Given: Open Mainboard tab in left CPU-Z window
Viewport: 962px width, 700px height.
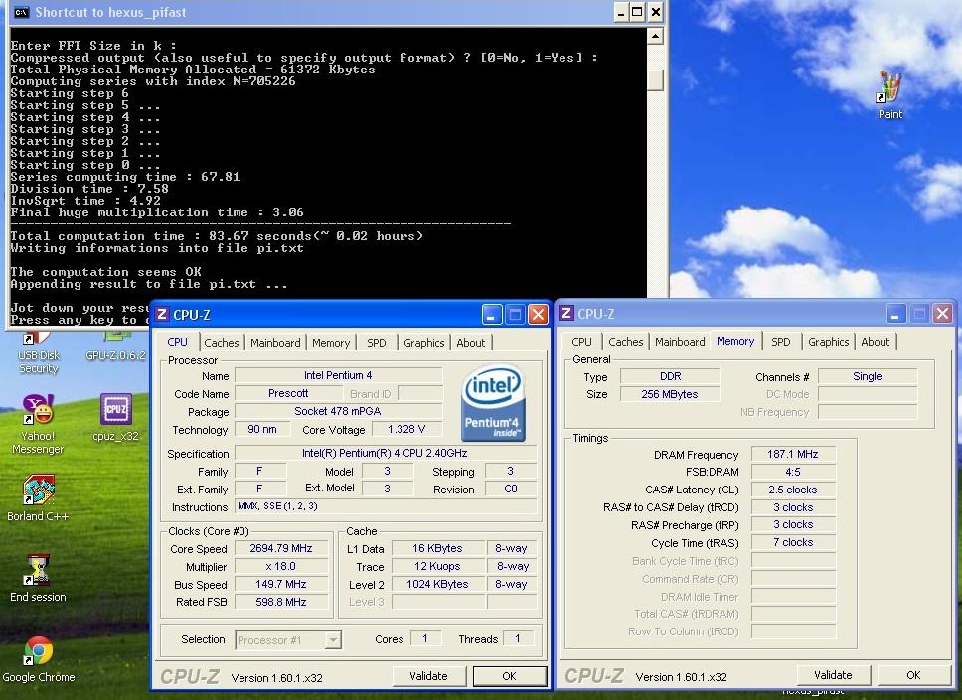Looking at the screenshot, I should tap(275, 342).
